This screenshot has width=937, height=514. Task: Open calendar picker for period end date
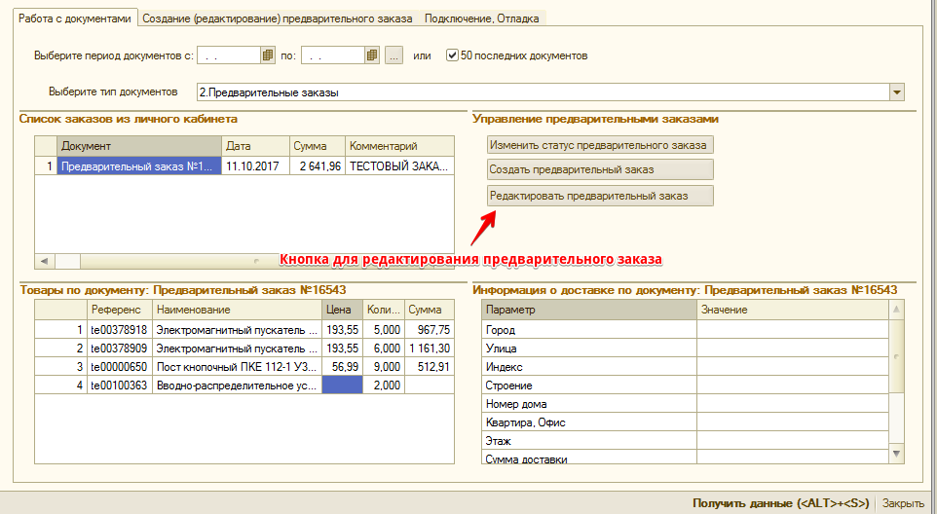(372, 55)
